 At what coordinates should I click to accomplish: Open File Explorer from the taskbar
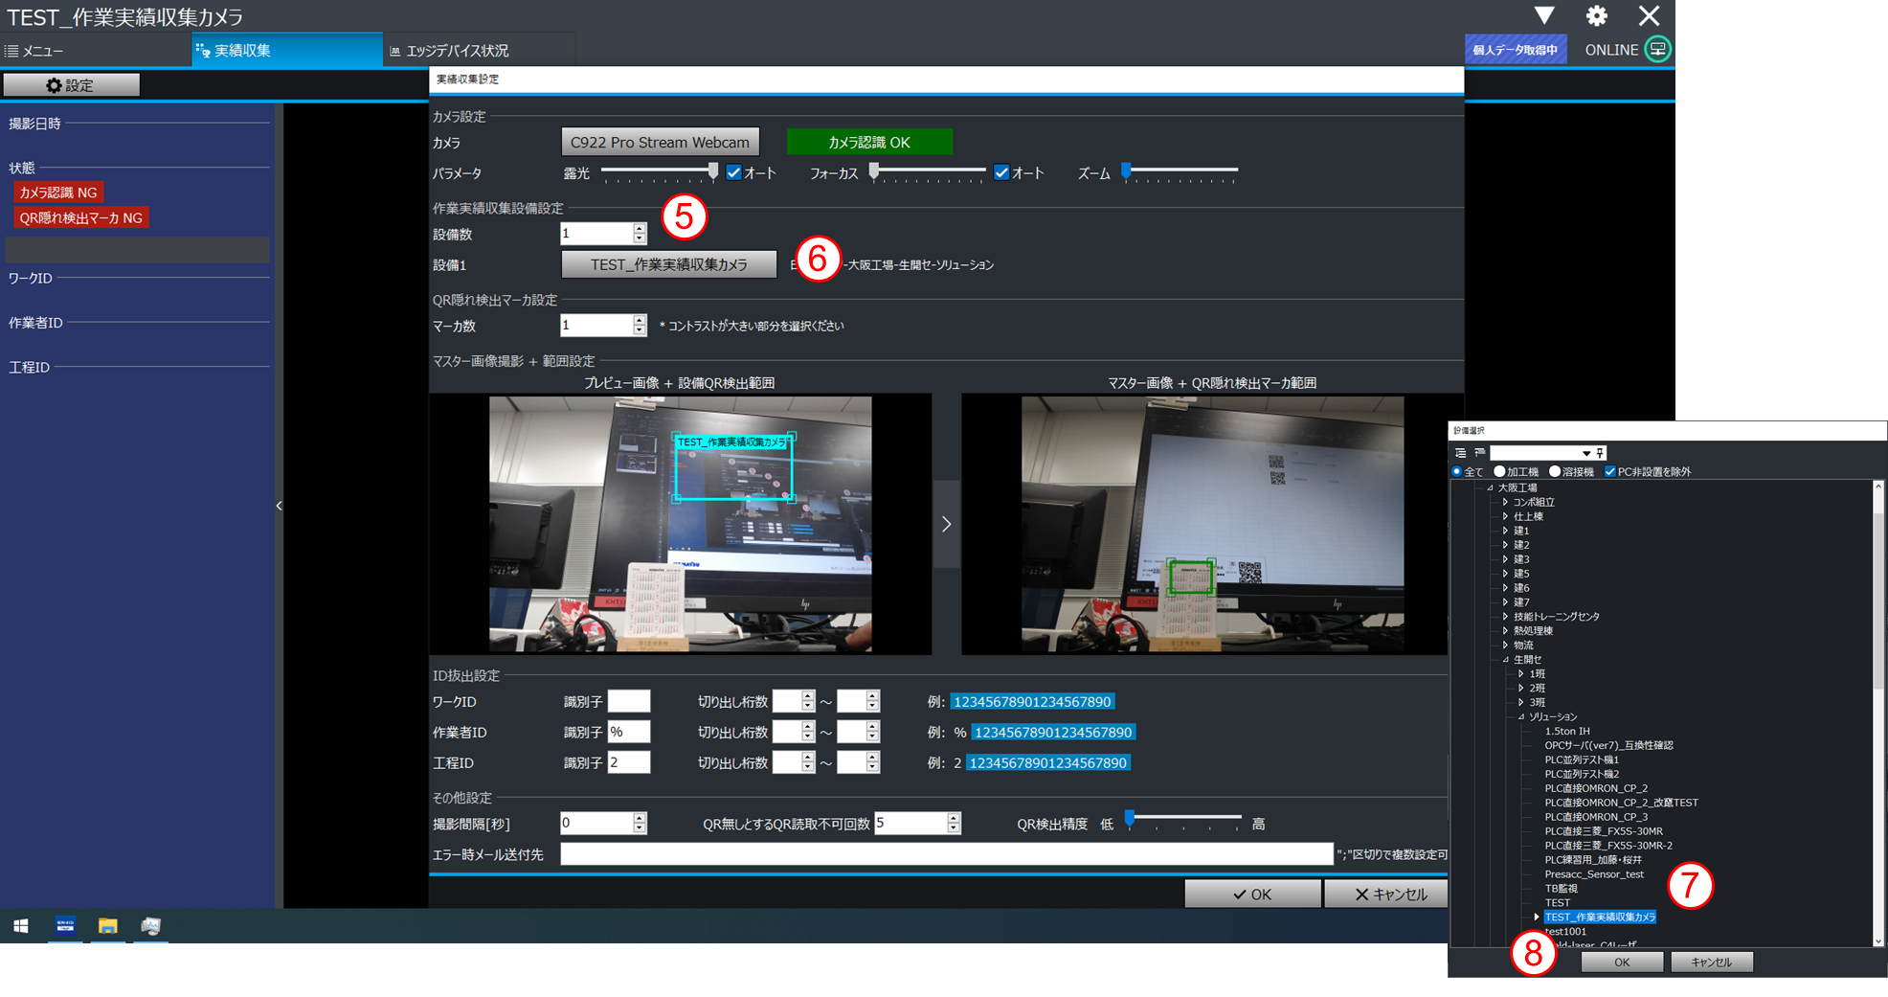pos(107,926)
